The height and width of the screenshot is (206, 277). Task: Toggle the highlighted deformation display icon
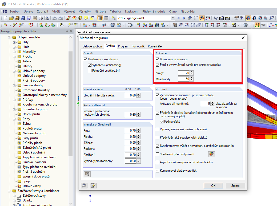tap(257, 25)
